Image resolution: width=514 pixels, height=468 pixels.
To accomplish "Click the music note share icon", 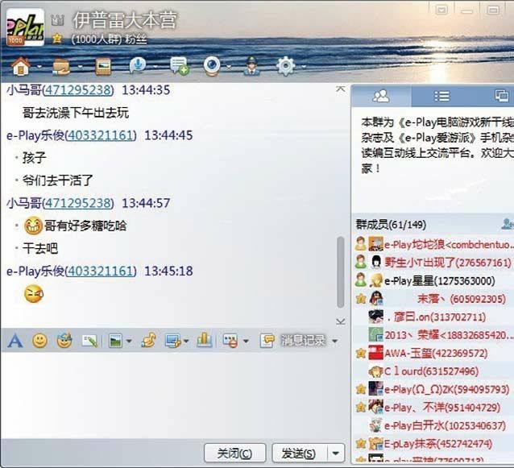I will click(x=148, y=341).
